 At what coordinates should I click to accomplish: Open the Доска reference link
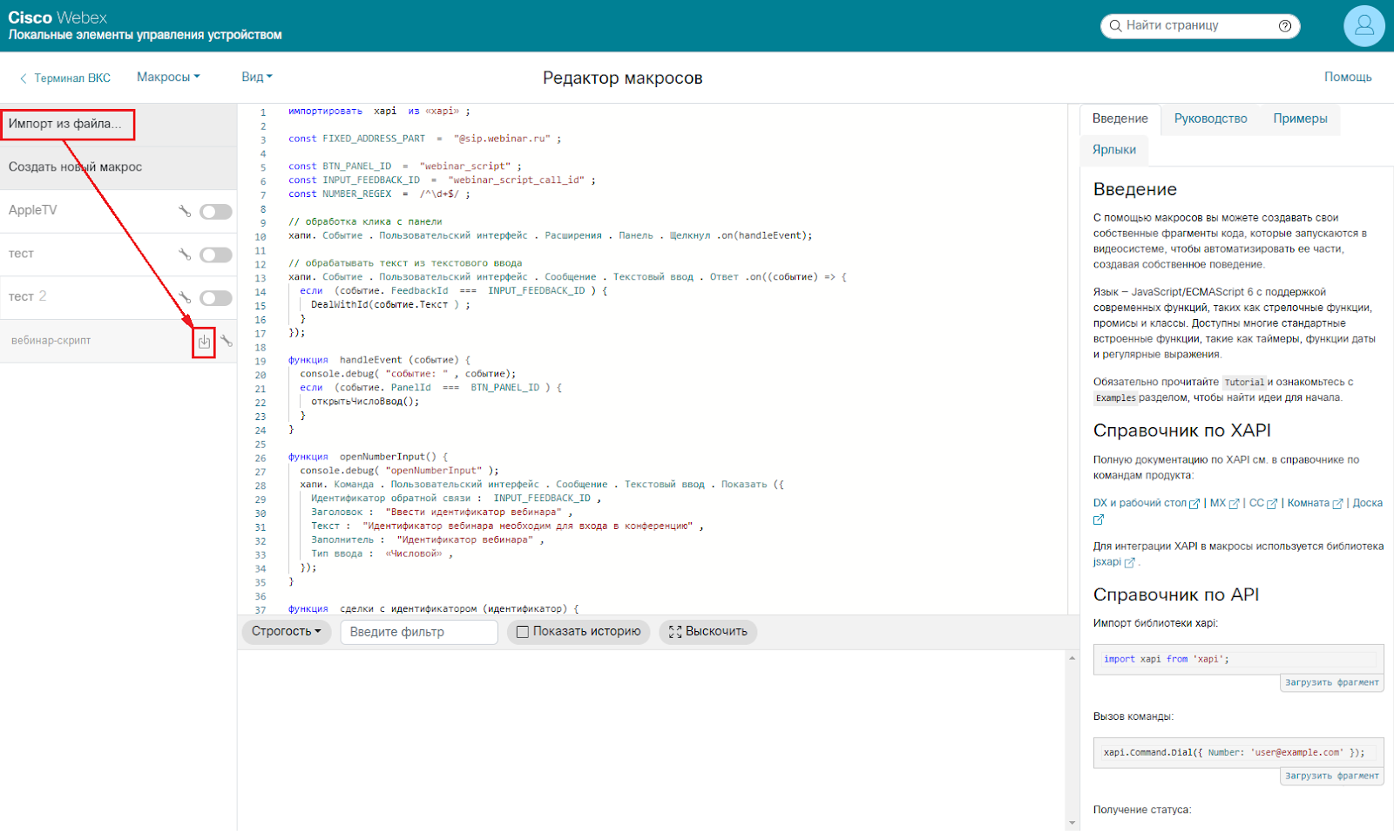(1368, 503)
